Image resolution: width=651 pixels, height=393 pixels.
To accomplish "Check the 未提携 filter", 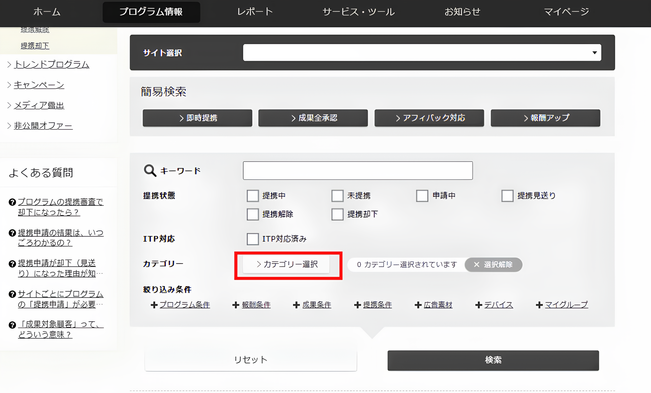I will pos(337,196).
